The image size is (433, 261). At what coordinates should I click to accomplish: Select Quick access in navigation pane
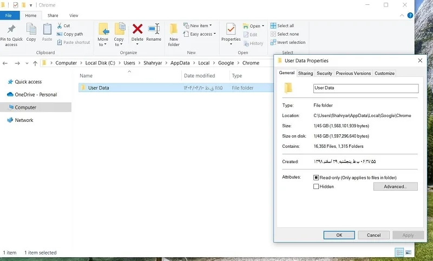point(28,82)
